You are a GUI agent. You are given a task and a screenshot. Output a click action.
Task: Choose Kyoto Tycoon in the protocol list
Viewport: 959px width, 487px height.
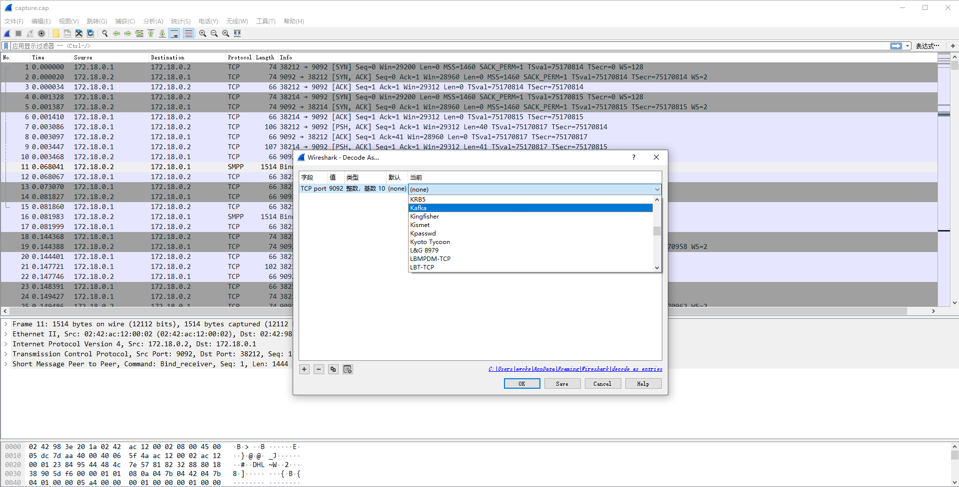tap(530, 242)
